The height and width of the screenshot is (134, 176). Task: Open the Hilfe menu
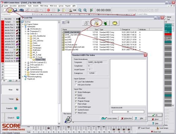[74, 6]
